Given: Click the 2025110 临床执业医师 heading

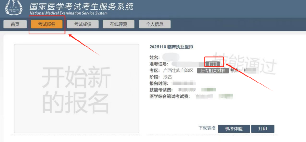Looking at the screenshot, I should (171, 47).
